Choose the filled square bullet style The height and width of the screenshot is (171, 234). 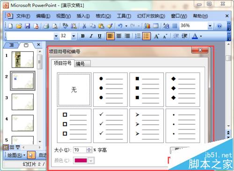146,90
